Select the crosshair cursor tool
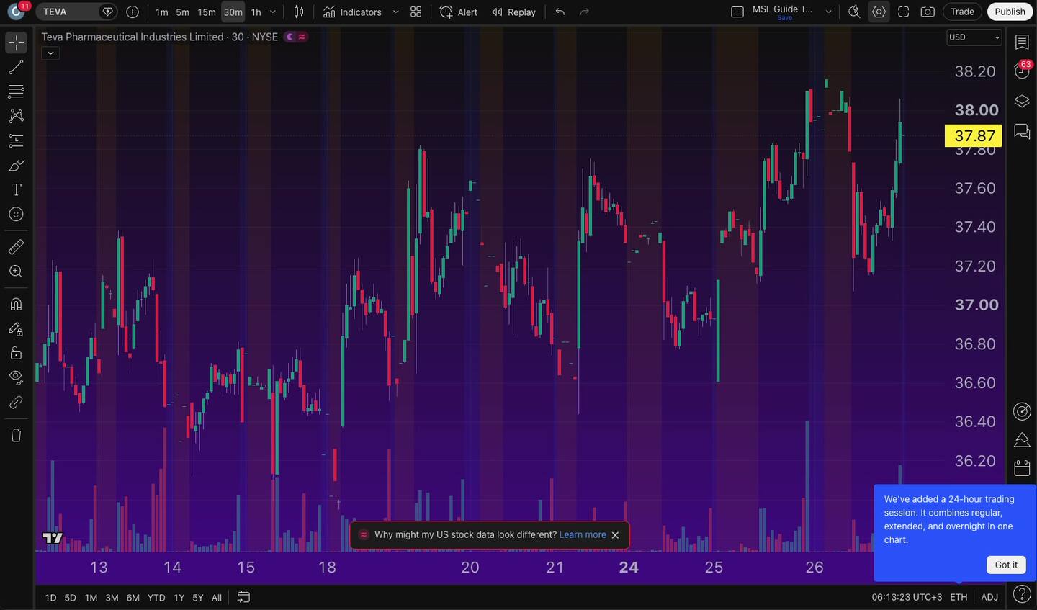The height and width of the screenshot is (610, 1037). point(16,43)
